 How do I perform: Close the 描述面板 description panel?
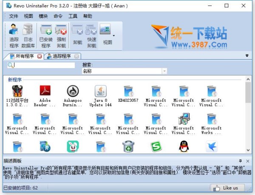point(248,161)
